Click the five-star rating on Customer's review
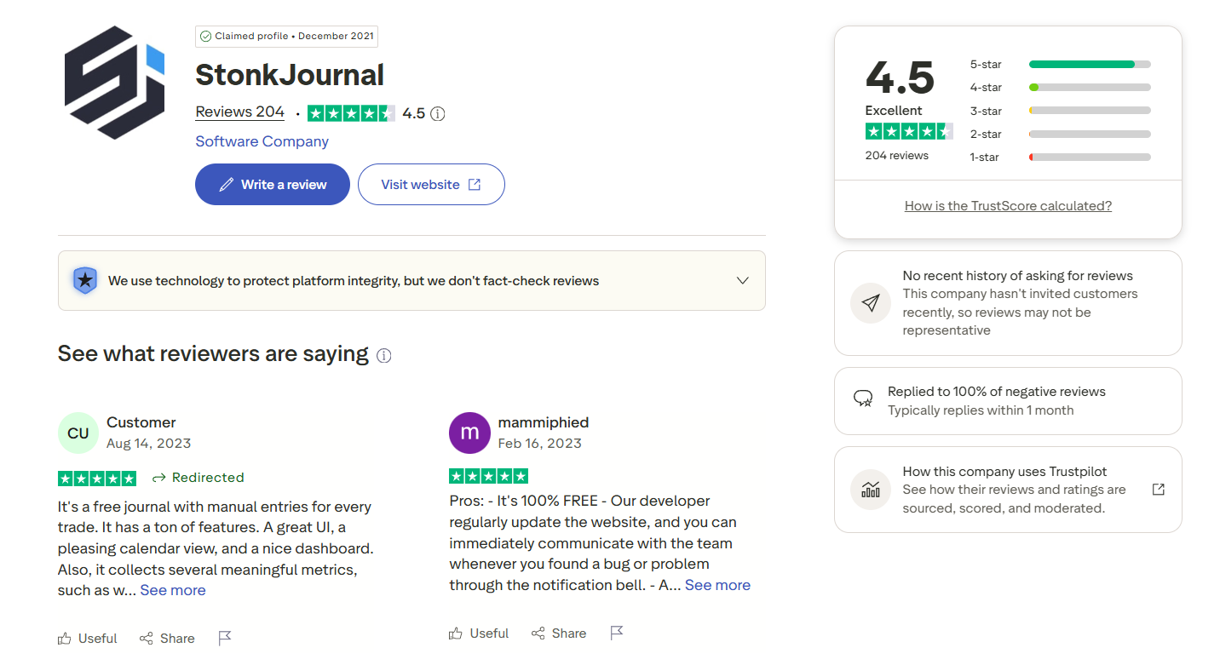Viewport: 1220px width, 665px height. tap(97, 478)
